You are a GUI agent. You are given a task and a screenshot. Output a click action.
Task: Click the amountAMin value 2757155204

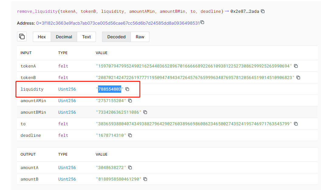tap(111, 101)
